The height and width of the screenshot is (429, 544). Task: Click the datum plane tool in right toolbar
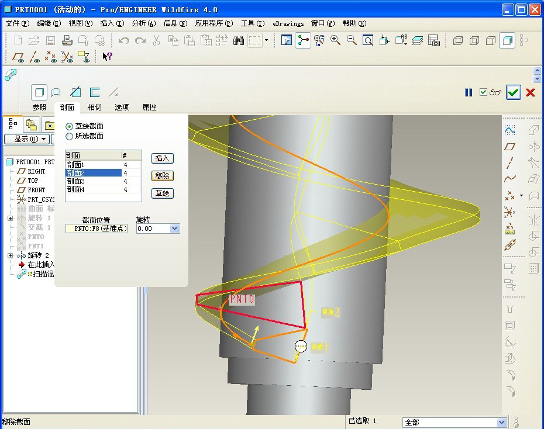click(509, 147)
